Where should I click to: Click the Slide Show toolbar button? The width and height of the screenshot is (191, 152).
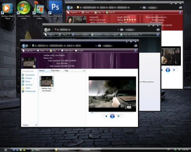point(67,51)
